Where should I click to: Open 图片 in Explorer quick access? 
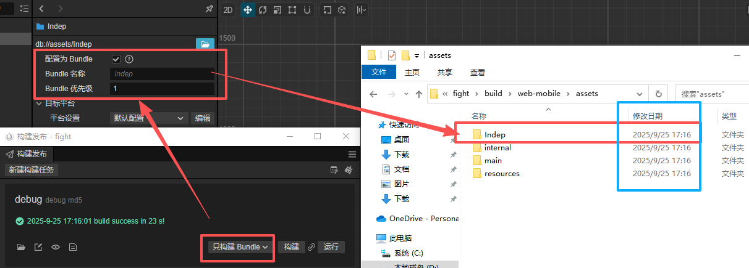[401, 184]
